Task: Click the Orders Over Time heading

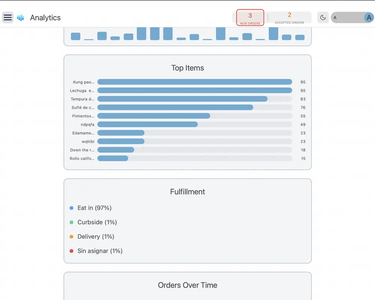Action: coord(187,285)
